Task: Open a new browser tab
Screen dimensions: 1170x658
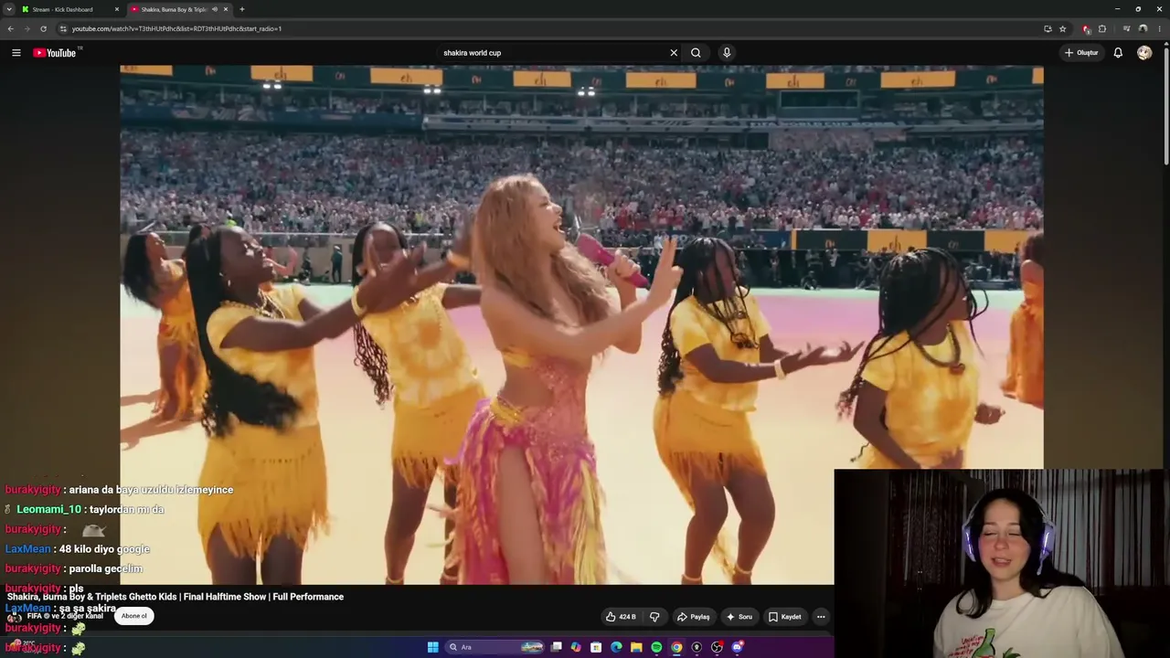Action: click(241, 9)
